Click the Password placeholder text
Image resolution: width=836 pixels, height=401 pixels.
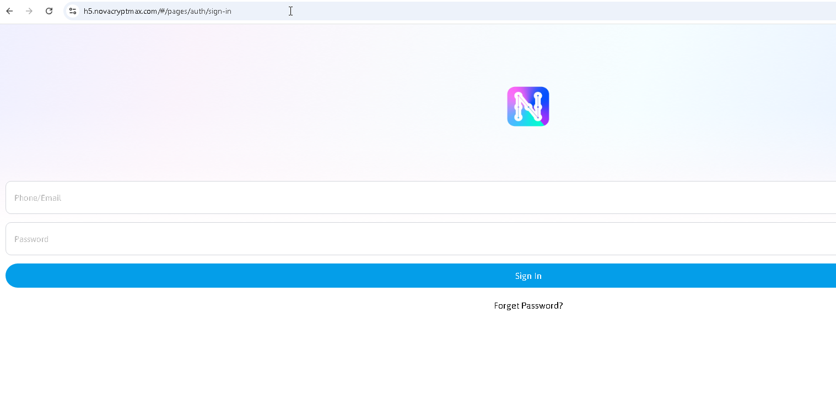pyautogui.click(x=31, y=239)
